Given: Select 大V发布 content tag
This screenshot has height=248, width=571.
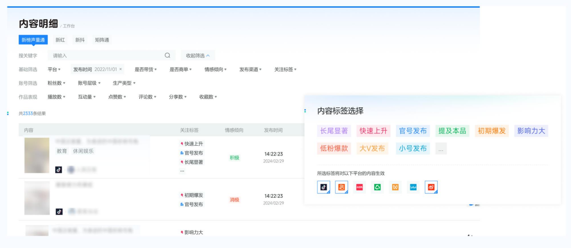Looking at the screenshot, I should tap(372, 148).
